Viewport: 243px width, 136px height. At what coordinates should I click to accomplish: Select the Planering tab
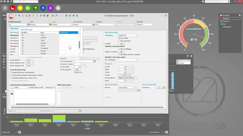pos(14,29)
